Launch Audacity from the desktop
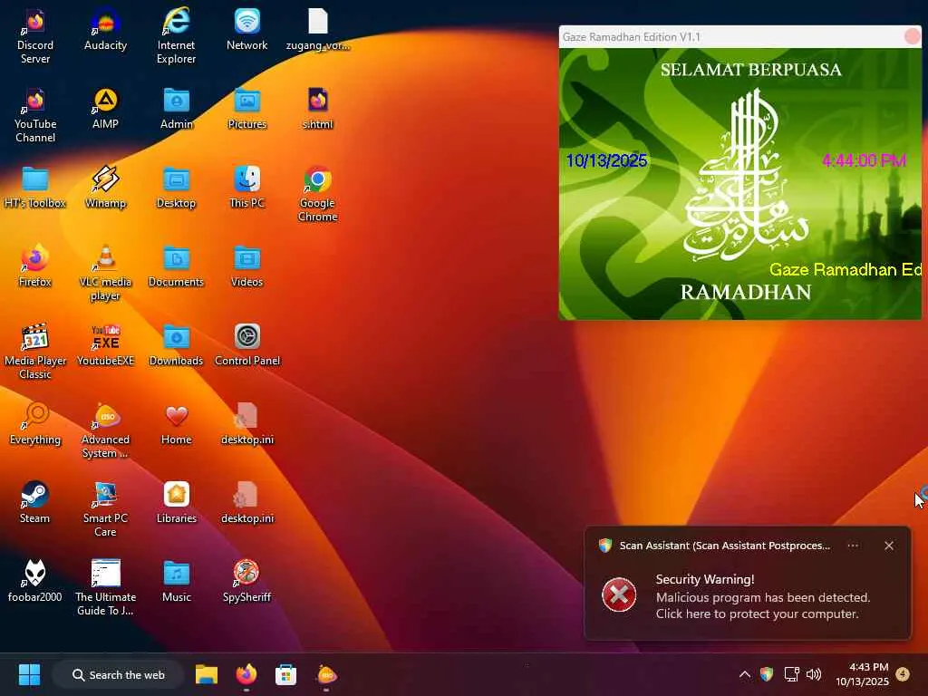 105,30
